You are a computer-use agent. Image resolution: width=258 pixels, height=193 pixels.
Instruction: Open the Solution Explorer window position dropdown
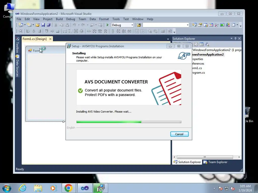(232, 38)
